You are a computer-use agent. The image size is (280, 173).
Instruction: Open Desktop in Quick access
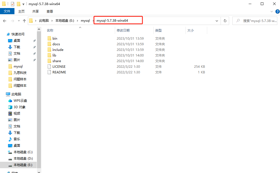click(x=17, y=40)
